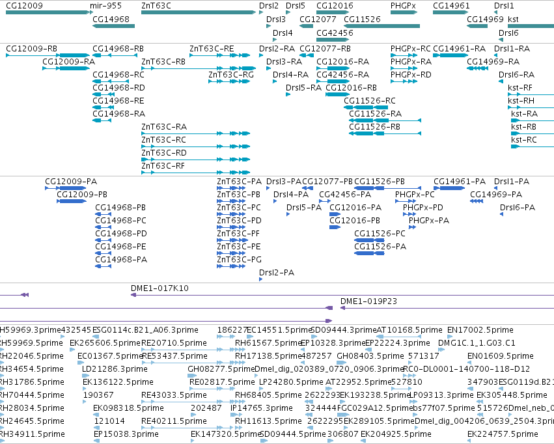Select protein Drsl2-PA
Viewport: 554px width, 444px height.
tap(261, 279)
